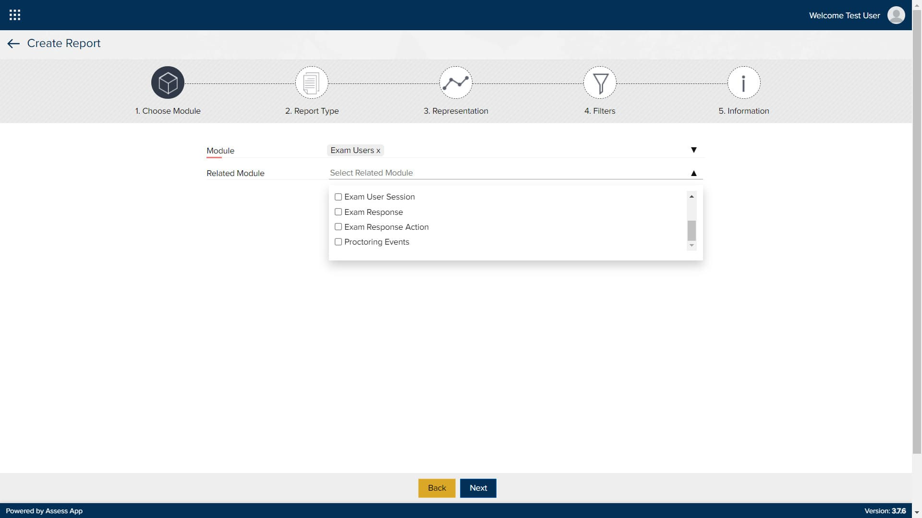Click the Back button
The image size is (922, 518).
(x=437, y=488)
